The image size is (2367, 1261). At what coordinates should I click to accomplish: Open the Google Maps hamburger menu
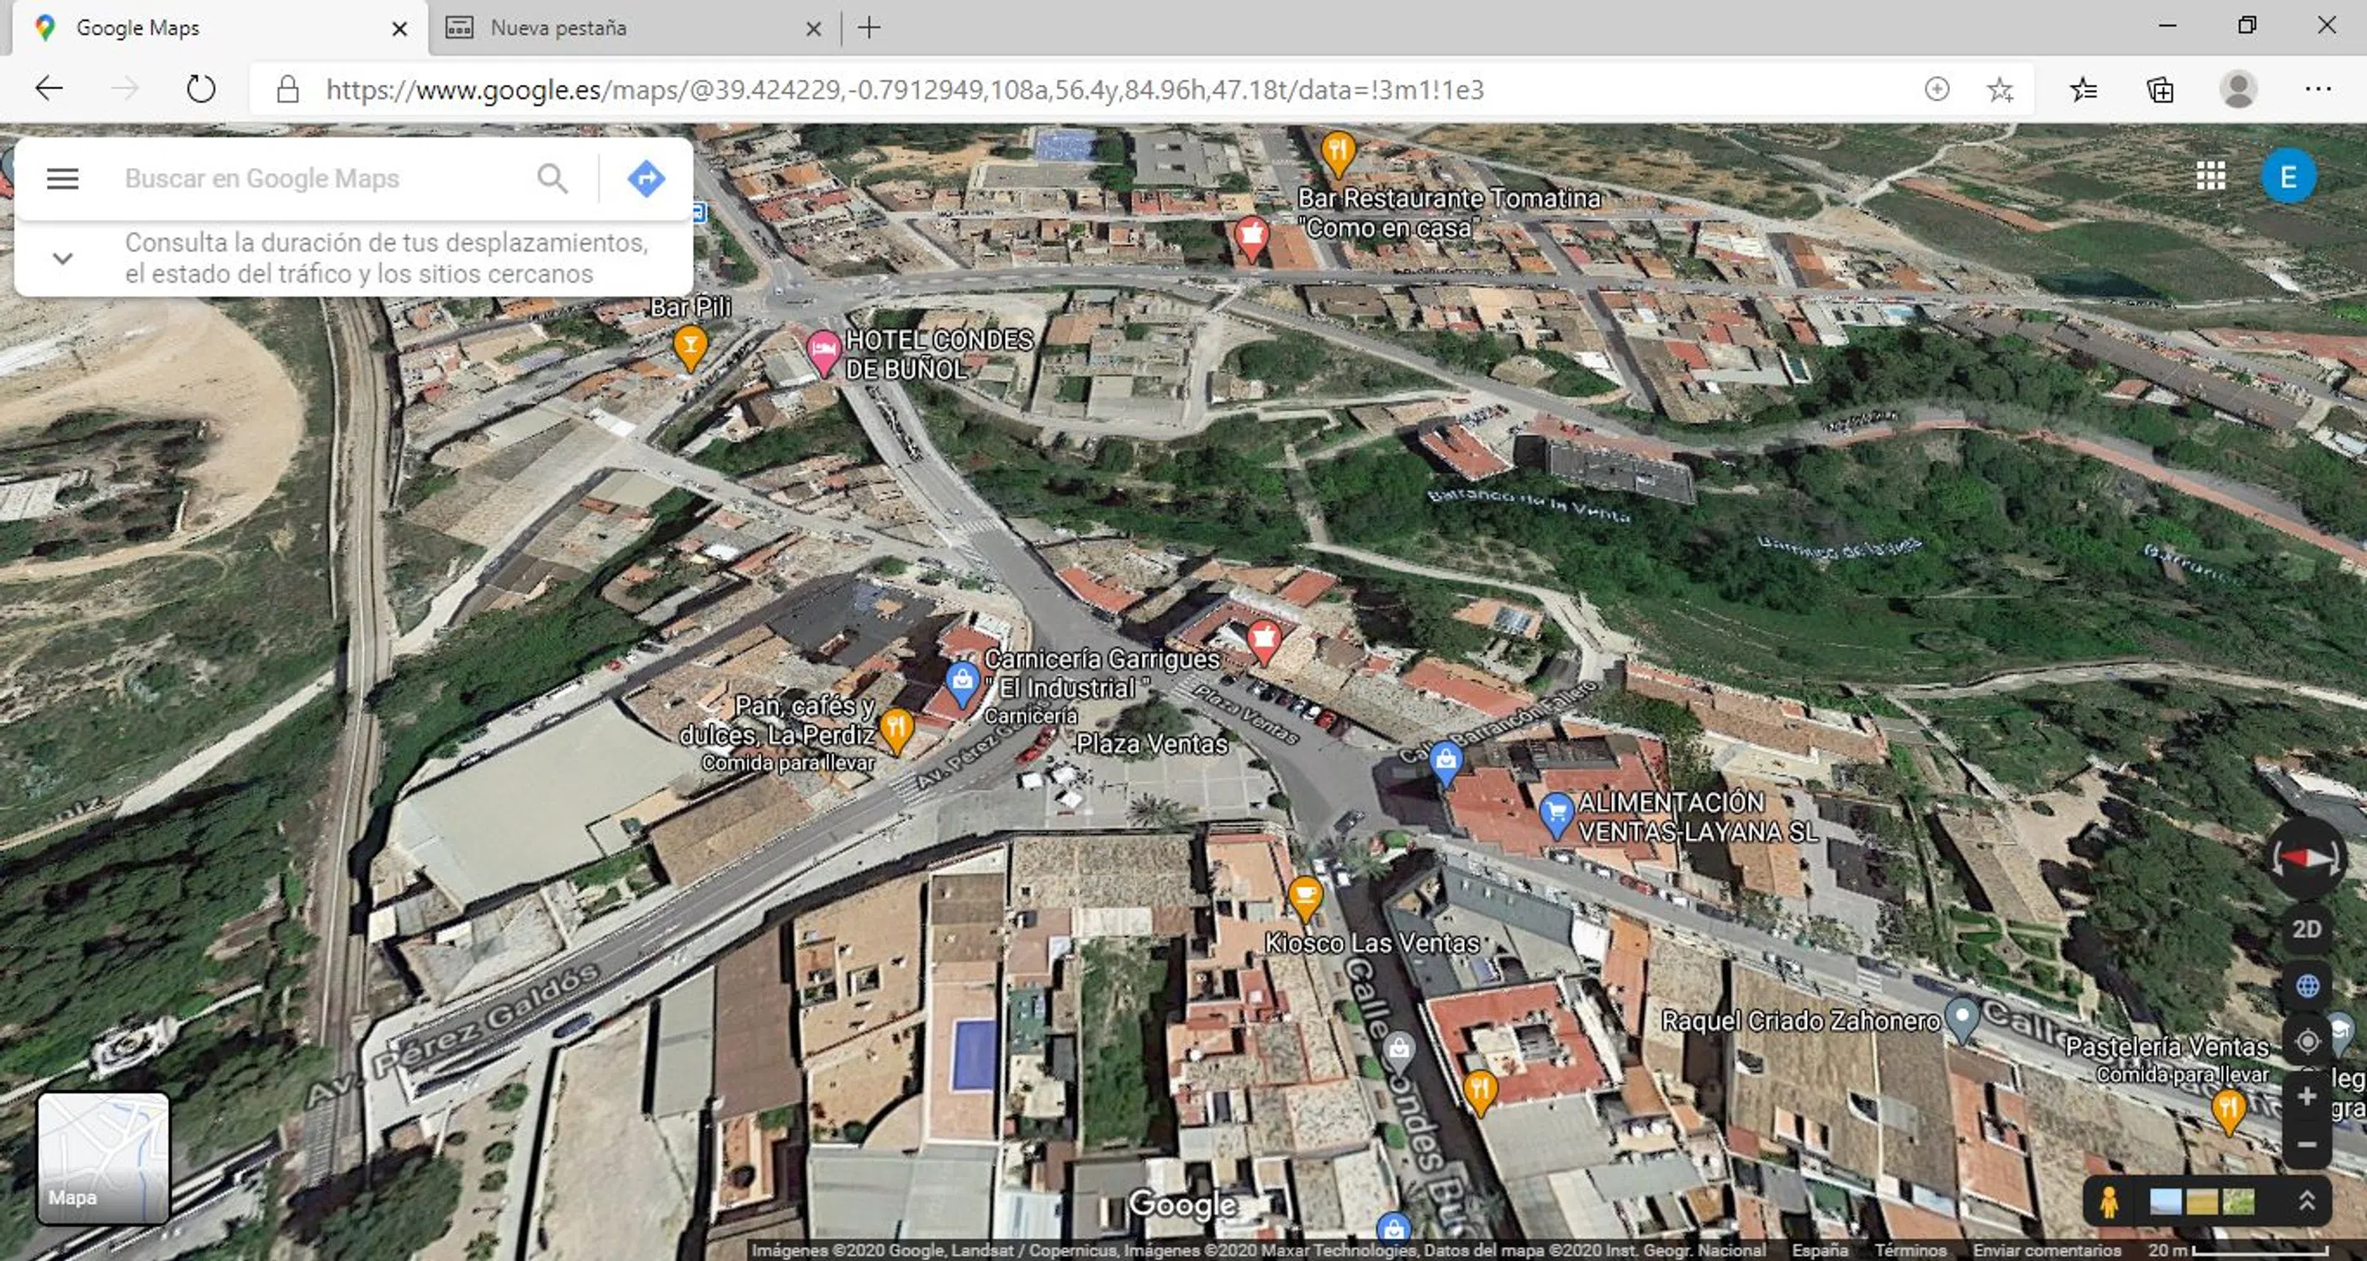62,178
